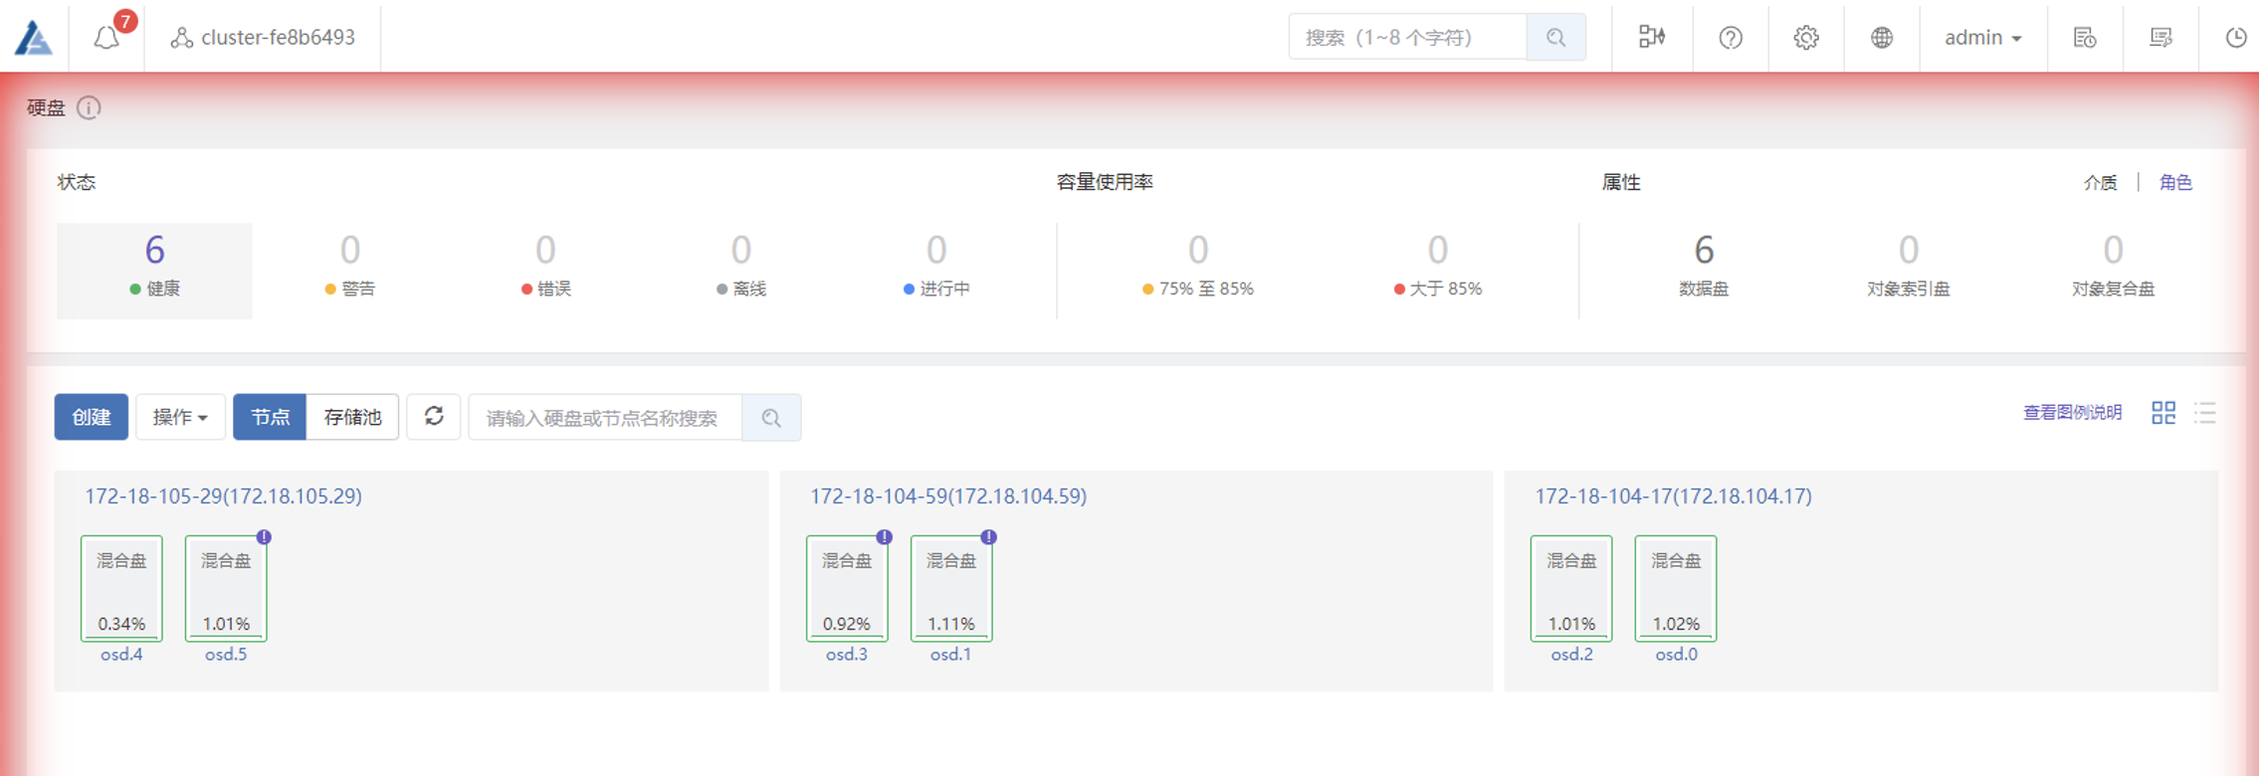Click the 创建 button
The height and width of the screenshot is (776, 2259).
(x=91, y=417)
